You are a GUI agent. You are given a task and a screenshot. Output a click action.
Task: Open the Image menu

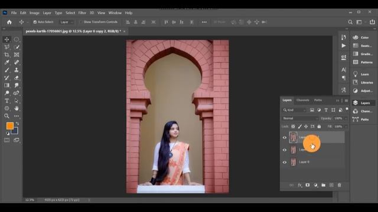34,13
